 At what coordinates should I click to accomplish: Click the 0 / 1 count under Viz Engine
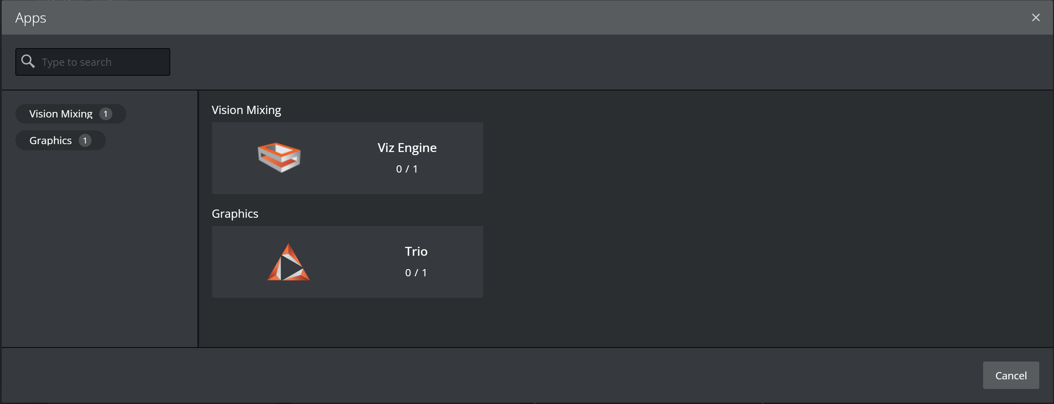tap(407, 169)
